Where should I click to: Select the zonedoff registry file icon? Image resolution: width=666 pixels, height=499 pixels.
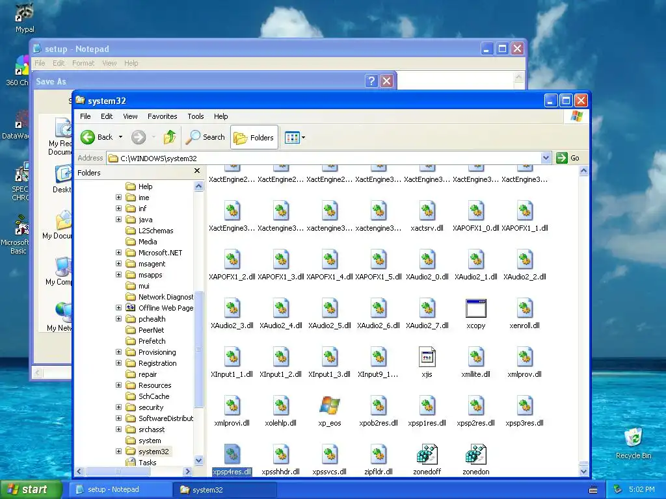pyautogui.click(x=427, y=454)
